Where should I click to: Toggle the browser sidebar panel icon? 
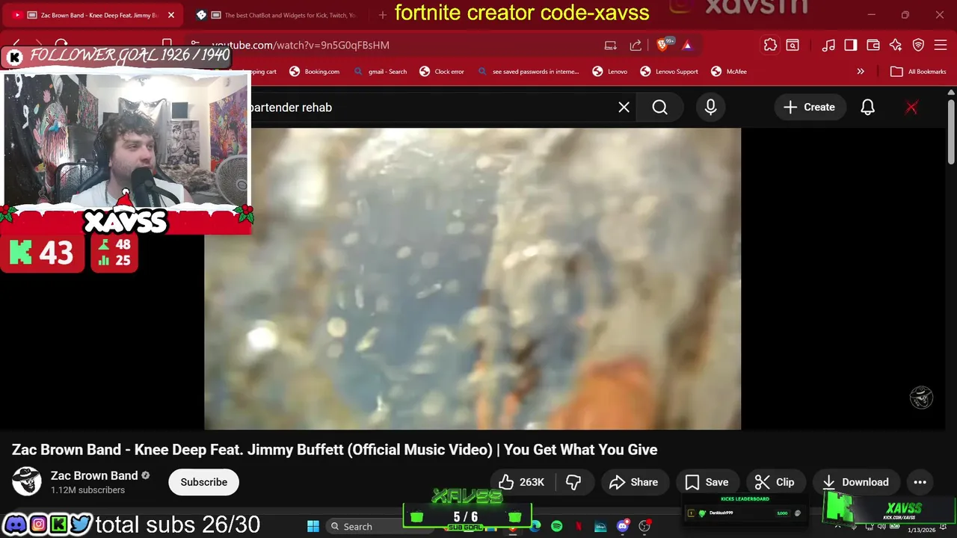coord(850,45)
